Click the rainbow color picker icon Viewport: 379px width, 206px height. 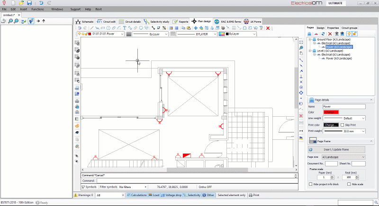(x=222, y=34)
